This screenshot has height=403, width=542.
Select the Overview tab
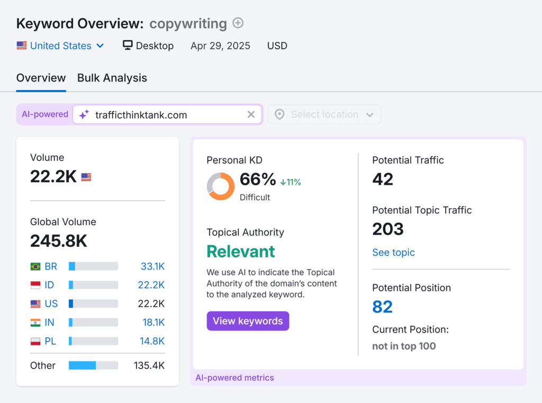(x=41, y=78)
